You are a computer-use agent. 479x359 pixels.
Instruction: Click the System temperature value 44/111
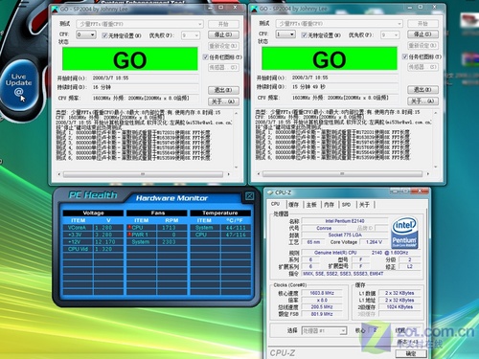[x=236, y=228]
